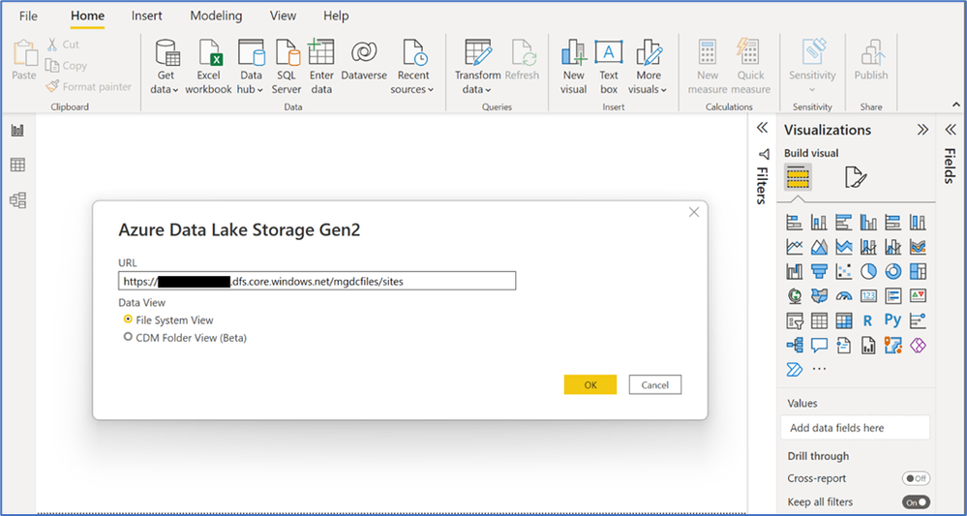This screenshot has width=967, height=516.
Task: Select the Build visual tab icon
Action: tap(798, 177)
